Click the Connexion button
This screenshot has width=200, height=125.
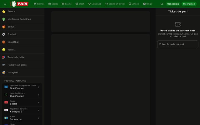(173, 4)
